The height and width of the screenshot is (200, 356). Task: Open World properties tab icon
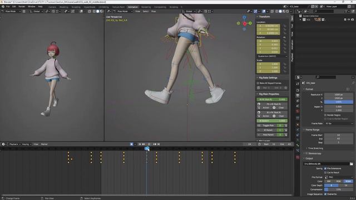tap(298, 111)
